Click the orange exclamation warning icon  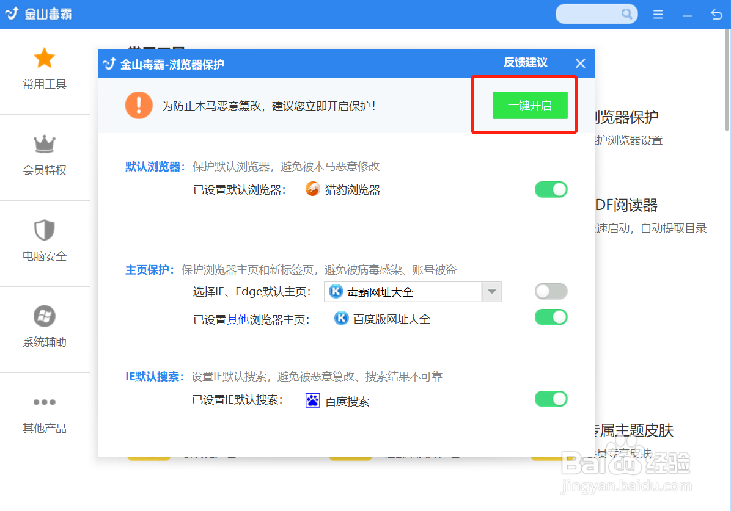tap(139, 105)
